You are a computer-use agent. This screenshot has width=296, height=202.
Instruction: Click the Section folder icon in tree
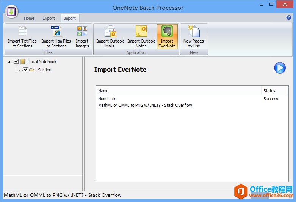click(x=32, y=70)
